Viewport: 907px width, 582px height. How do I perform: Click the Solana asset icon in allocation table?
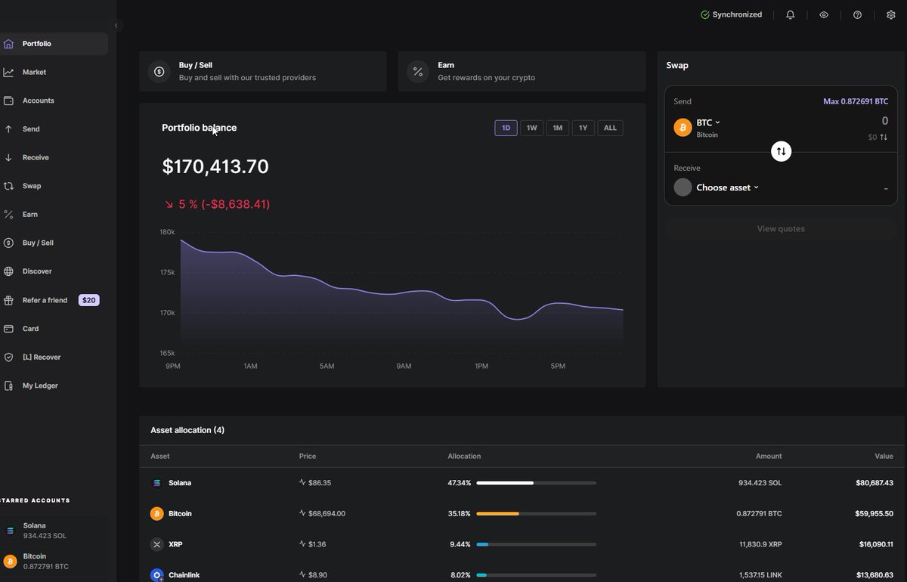pos(157,483)
